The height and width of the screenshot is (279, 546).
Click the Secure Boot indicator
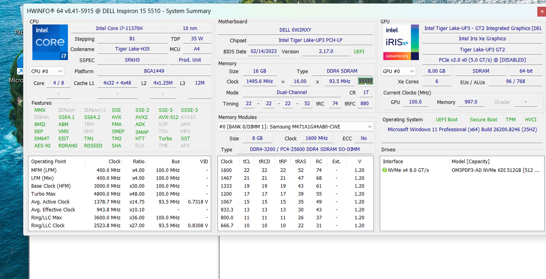[x=483, y=120]
